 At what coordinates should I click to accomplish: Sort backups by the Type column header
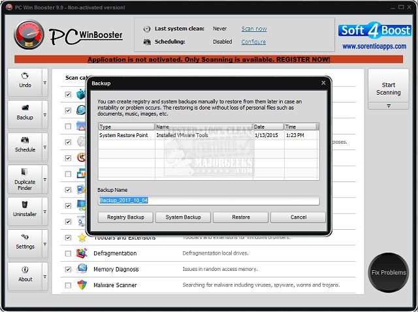(126, 127)
